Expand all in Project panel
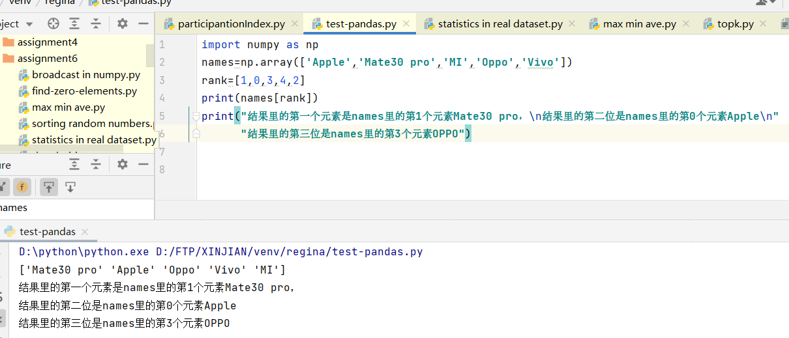The image size is (789, 338). [74, 24]
